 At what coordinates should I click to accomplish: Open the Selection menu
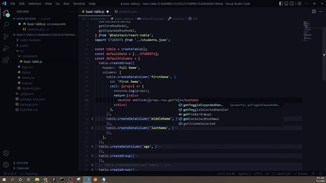tap(35, 4)
